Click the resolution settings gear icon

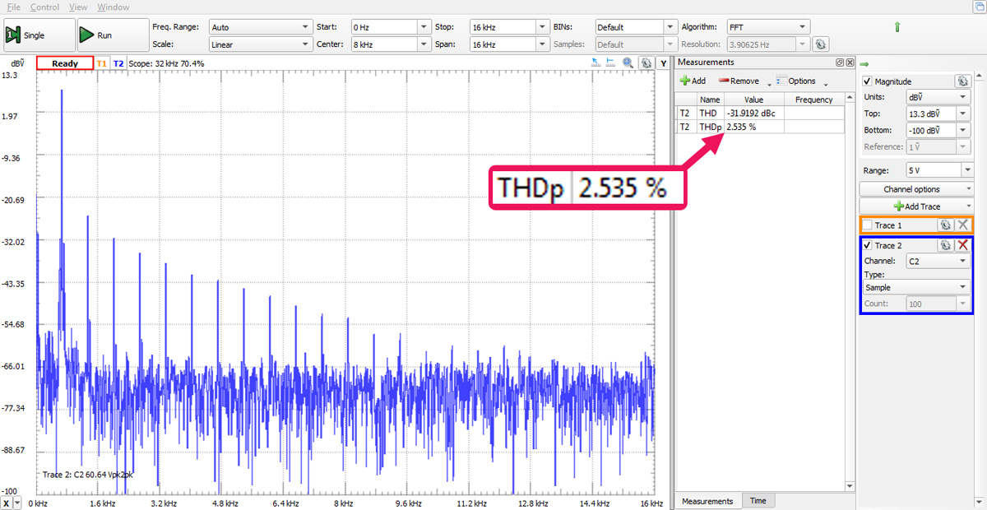[820, 44]
